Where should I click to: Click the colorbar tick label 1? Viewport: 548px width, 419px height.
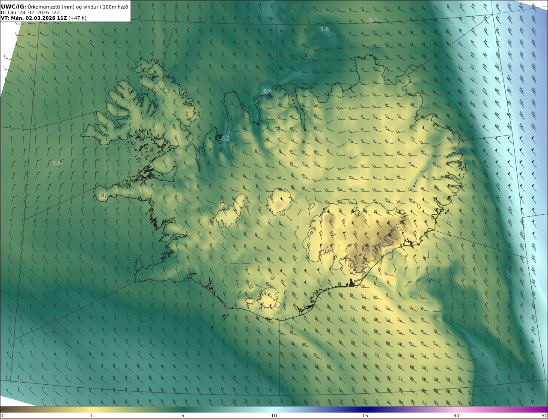(x=92, y=416)
